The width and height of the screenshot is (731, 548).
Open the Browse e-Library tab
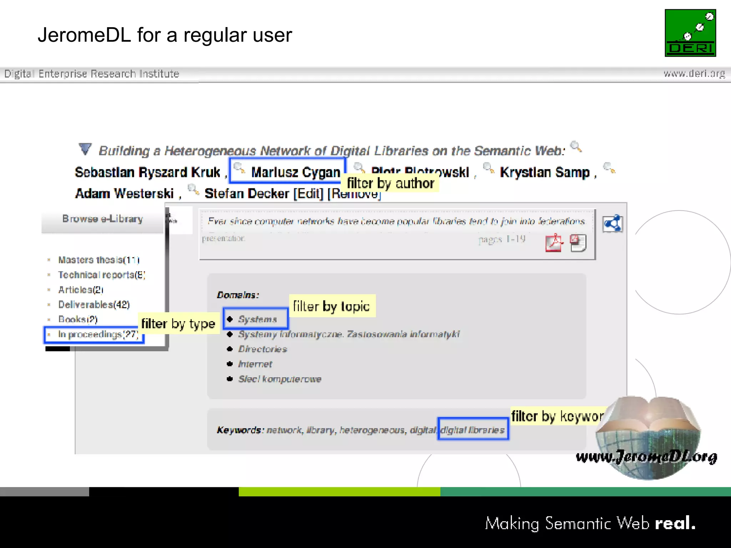click(x=102, y=219)
